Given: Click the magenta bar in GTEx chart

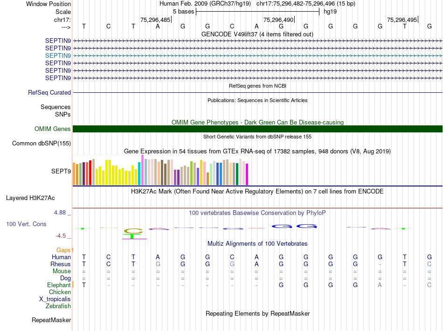Looking at the screenshot, I should tap(247, 174).
